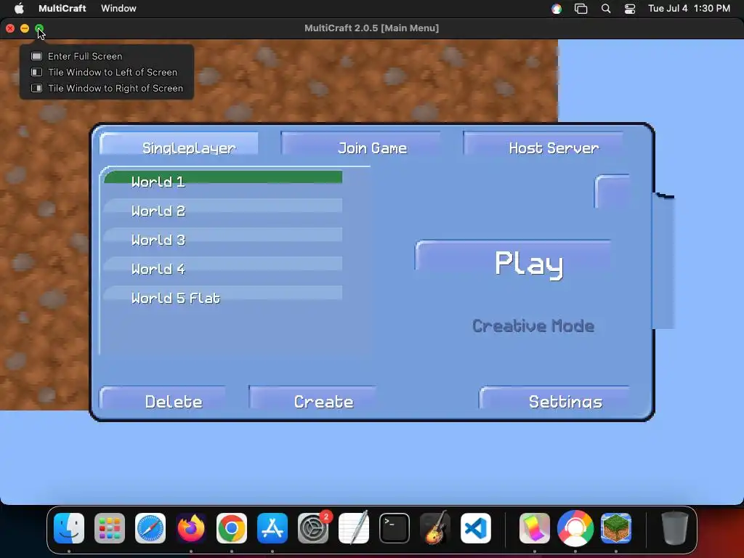Launch Firefox from the dock
Screen dimensions: 744x558
[x=191, y=528]
